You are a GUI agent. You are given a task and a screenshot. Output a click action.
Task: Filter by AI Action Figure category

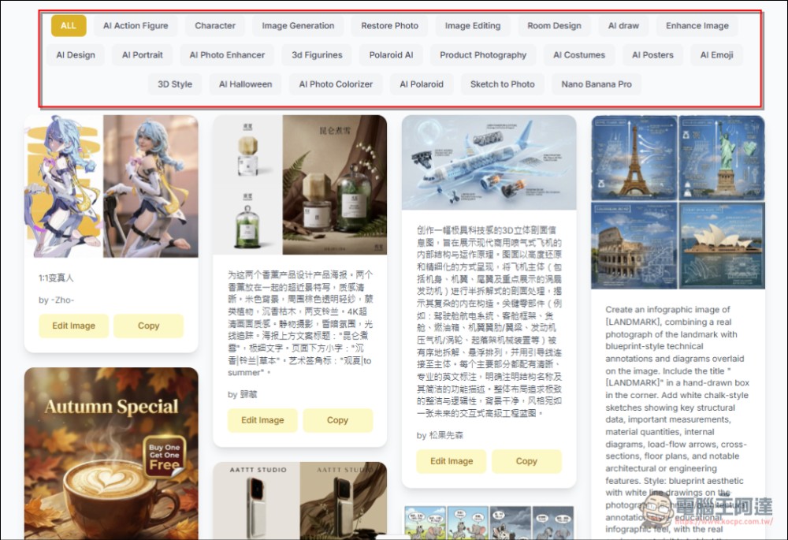coord(136,25)
